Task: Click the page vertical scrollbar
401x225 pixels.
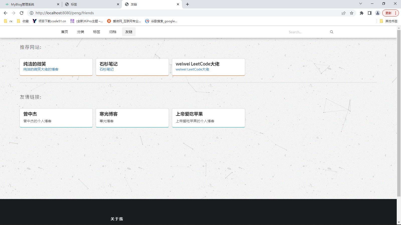Action: tap(399, 114)
